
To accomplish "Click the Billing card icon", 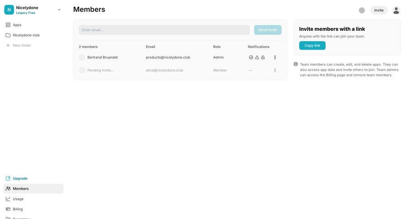I will coord(8,209).
